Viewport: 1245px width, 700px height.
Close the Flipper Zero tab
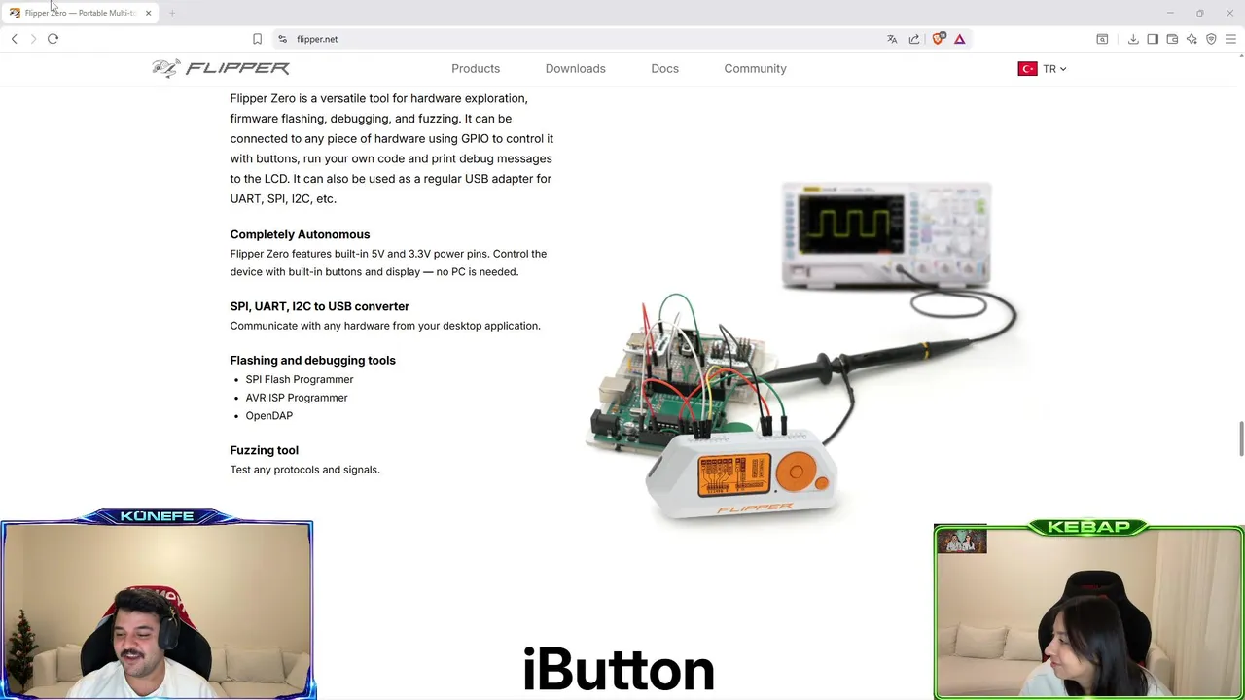point(148,13)
